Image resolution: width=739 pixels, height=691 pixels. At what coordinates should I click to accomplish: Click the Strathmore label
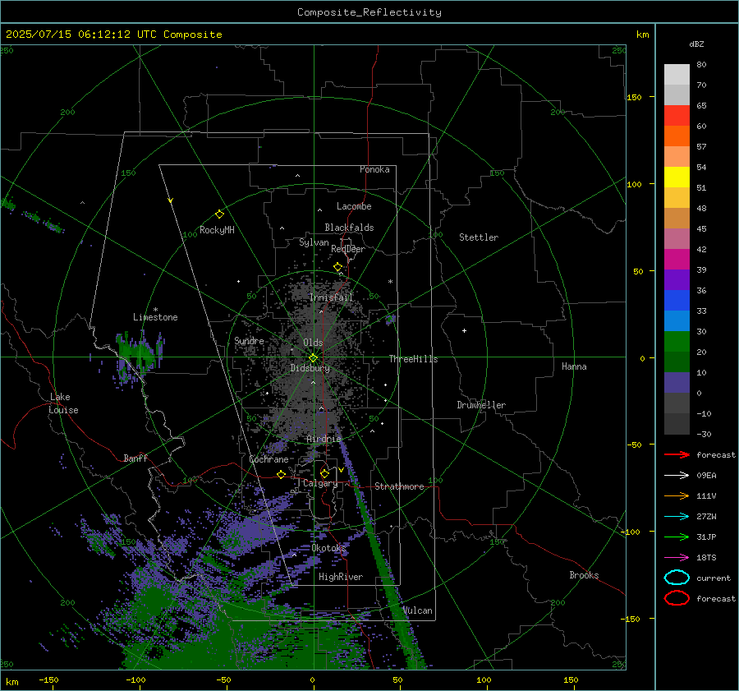click(399, 486)
